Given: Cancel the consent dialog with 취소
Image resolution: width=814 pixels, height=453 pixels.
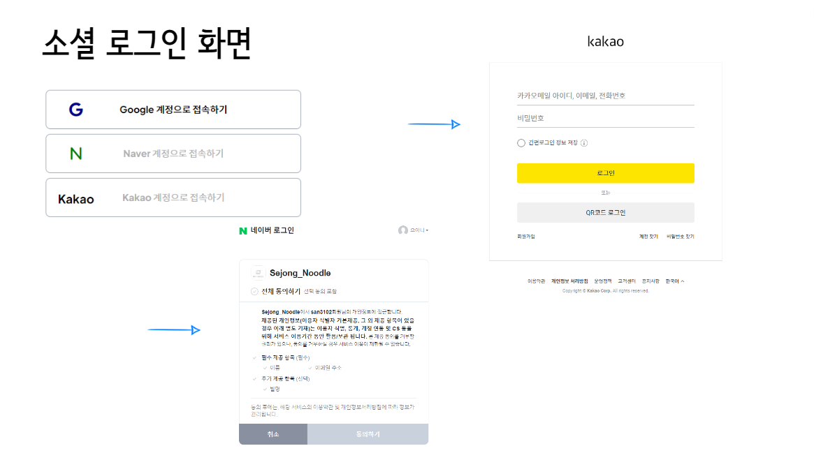Looking at the screenshot, I should 272,433.
